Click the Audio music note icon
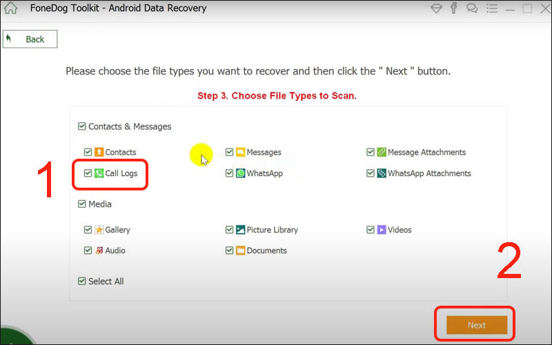 pyautogui.click(x=99, y=250)
